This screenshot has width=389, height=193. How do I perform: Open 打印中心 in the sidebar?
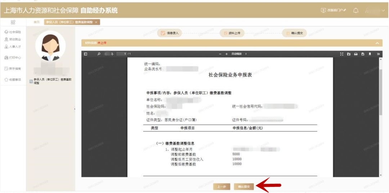(x=13, y=58)
